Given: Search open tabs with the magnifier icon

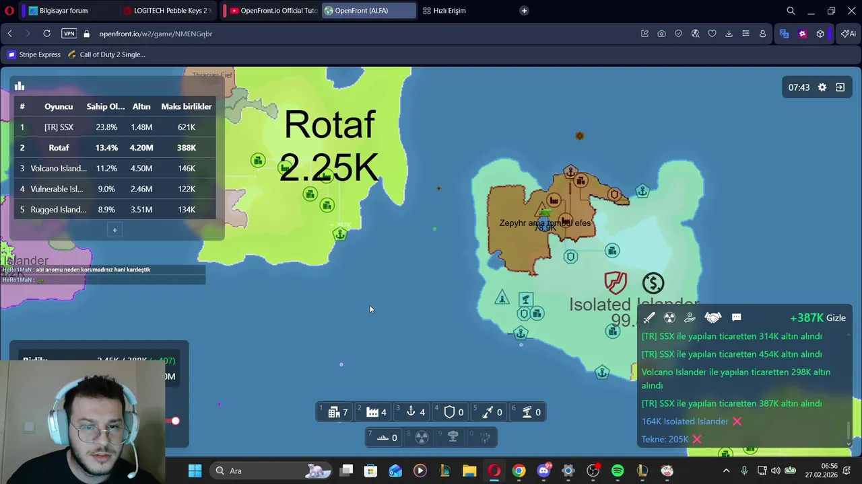Looking at the screenshot, I should pyautogui.click(x=791, y=11).
